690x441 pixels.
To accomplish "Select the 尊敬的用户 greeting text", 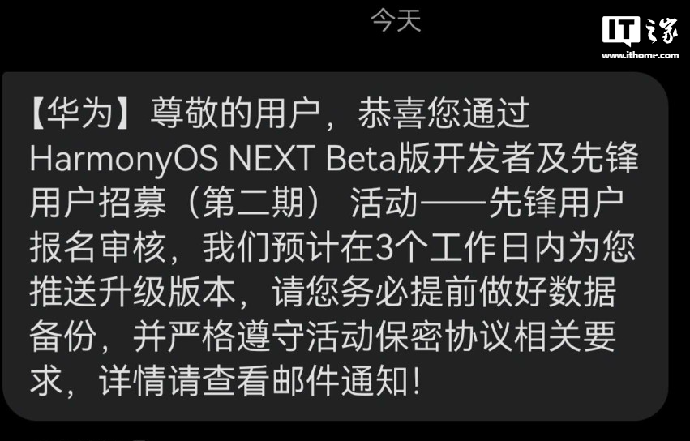I will pos(235,113).
